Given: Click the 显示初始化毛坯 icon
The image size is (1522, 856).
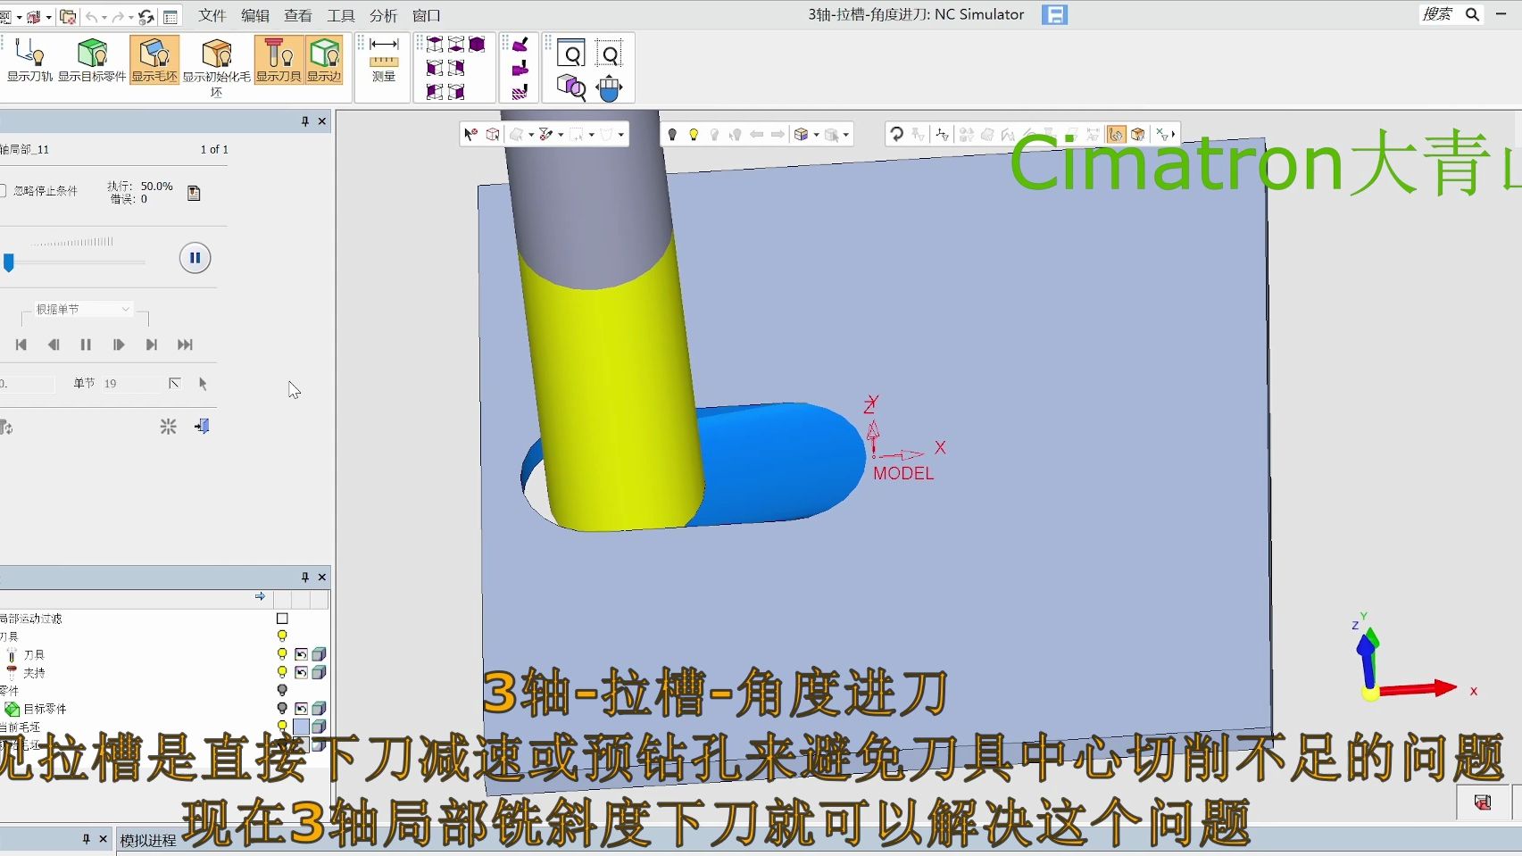Looking at the screenshot, I should click(x=216, y=59).
